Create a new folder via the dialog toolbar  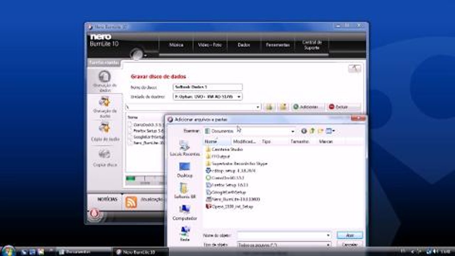click(321, 131)
